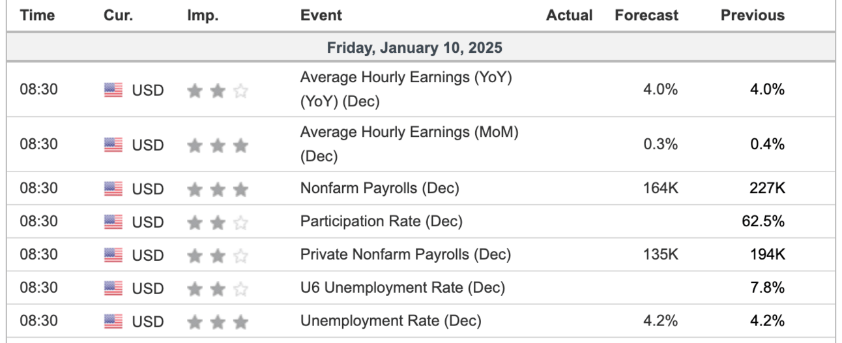This screenshot has height=343, width=842.
Task: Click the US flag in Unemployment Rate row
Action: (x=113, y=321)
